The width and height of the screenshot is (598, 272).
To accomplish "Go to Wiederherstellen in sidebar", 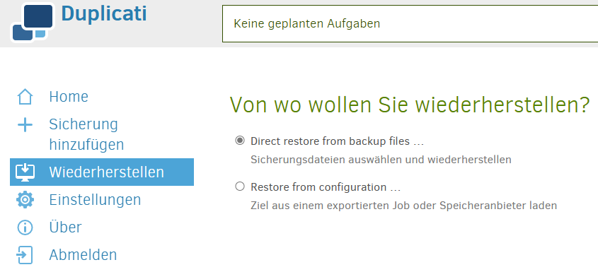I will point(101,172).
